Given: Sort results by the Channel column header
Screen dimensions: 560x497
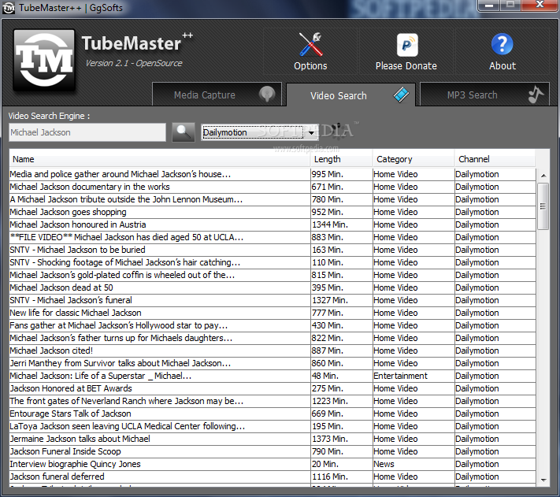Looking at the screenshot, I should [x=495, y=159].
